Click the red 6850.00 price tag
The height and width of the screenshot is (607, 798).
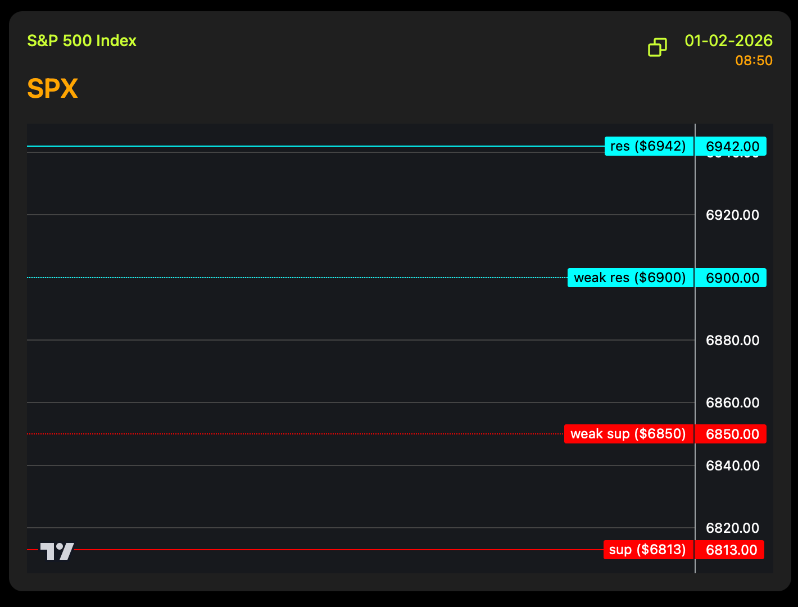(731, 434)
